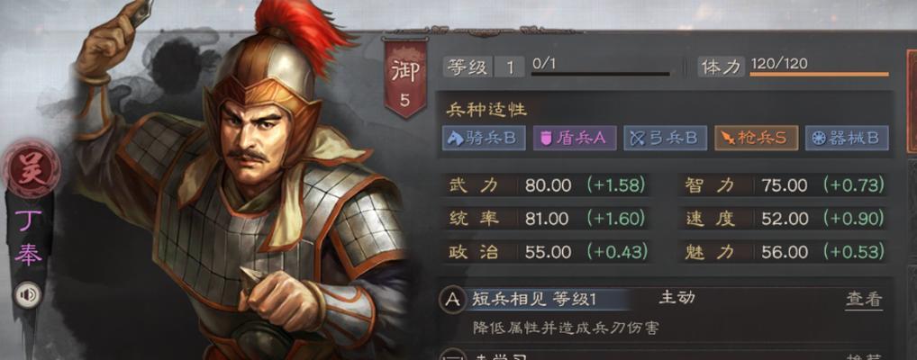Select the 枪兵S spearman aptitude badge
The image size is (917, 360).
(756, 138)
